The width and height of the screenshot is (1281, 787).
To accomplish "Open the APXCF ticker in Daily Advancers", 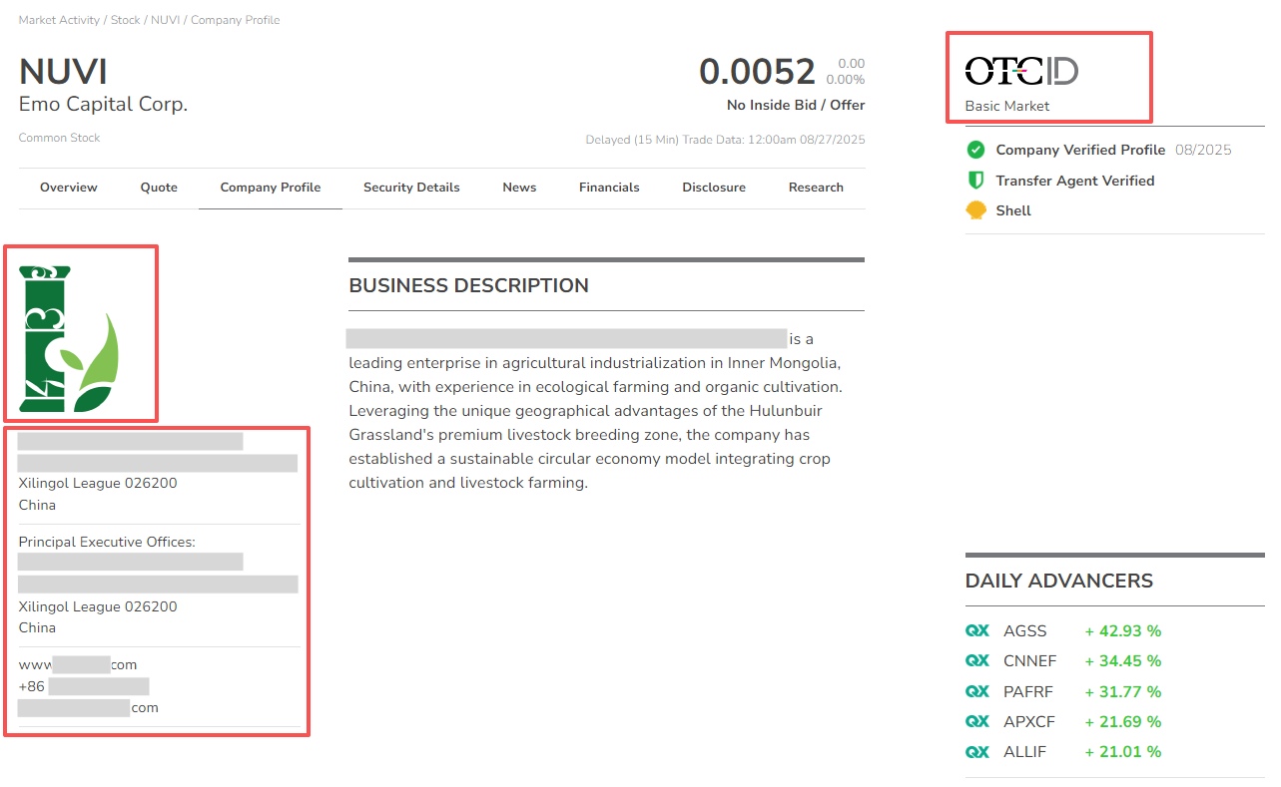I will (1024, 722).
